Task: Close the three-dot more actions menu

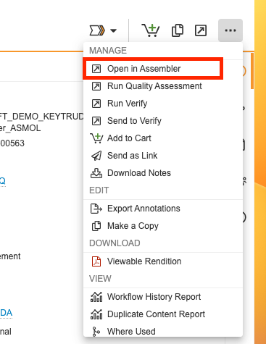Action: pyautogui.click(x=230, y=30)
